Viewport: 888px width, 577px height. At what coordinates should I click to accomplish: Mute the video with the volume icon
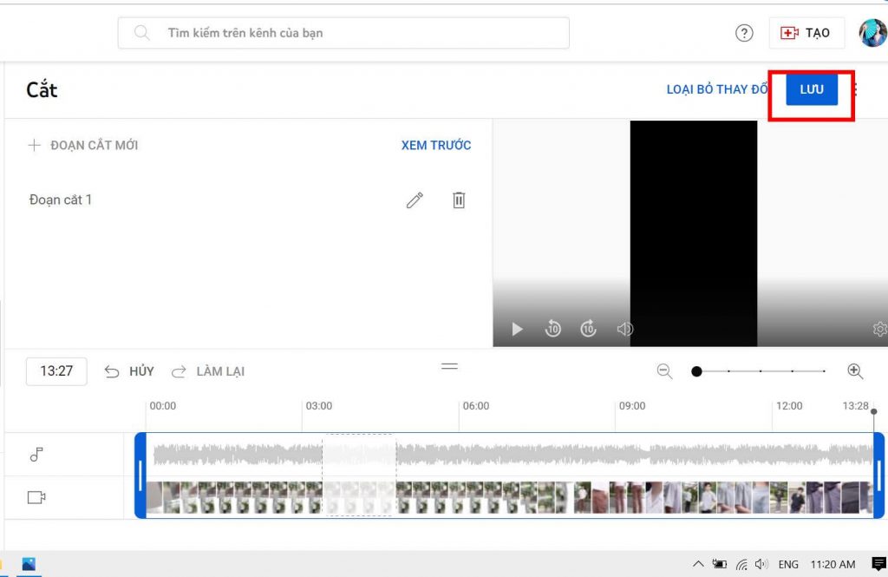(625, 329)
